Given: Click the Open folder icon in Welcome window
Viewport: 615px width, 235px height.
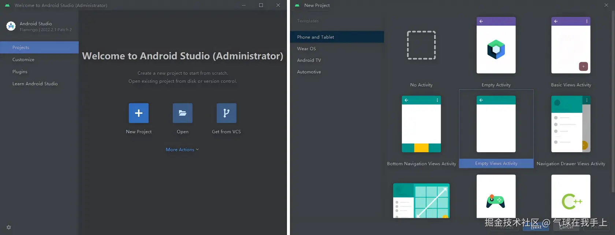Looking at the screenshot, I should pos(183,113).
